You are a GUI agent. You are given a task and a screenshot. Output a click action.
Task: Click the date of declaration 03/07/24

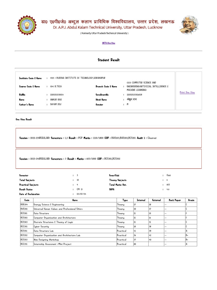pos(81,194)
